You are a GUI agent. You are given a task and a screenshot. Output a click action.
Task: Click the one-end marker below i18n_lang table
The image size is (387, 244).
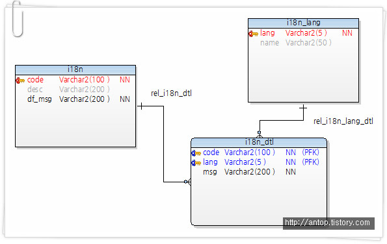coord(303,107)
